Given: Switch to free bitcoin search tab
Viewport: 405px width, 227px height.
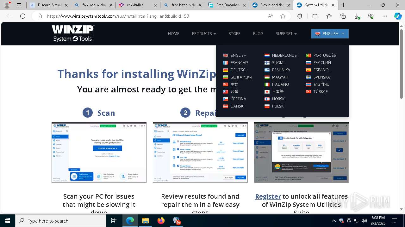Looking at the screenshot, I should (182, 5).
